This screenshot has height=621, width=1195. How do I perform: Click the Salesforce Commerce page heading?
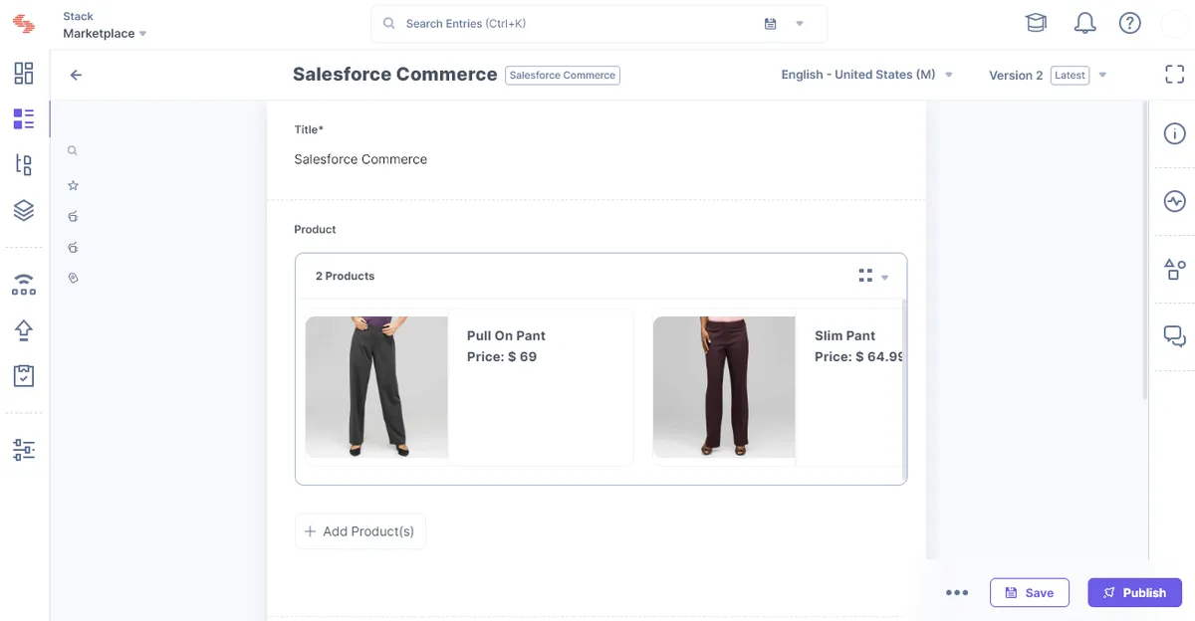[394, 75]
